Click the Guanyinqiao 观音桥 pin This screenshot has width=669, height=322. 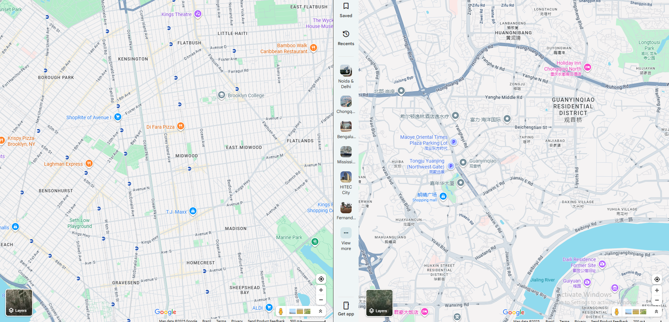point(463,162)
